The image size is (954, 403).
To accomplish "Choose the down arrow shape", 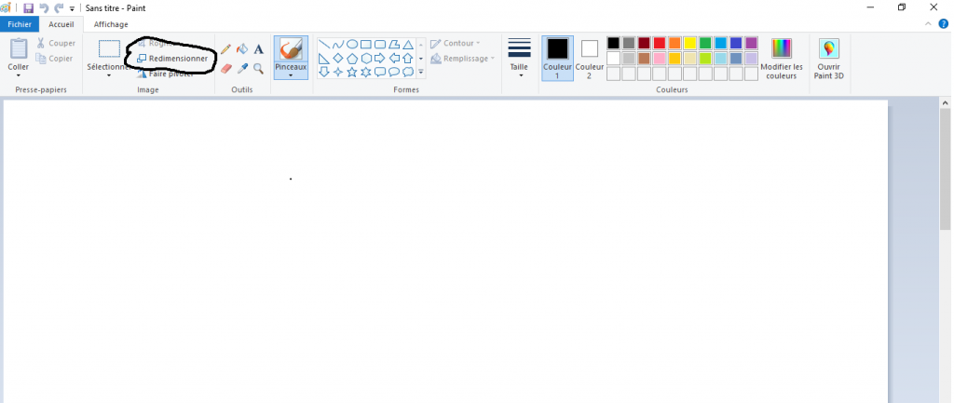I will 324,72.
